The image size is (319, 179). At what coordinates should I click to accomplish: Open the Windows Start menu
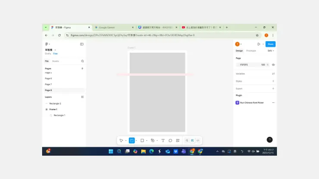pos(111,151)
